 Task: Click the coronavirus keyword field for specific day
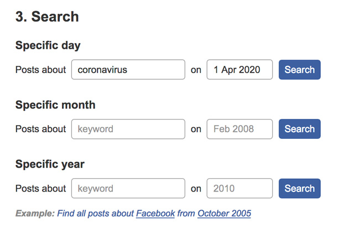128,70
